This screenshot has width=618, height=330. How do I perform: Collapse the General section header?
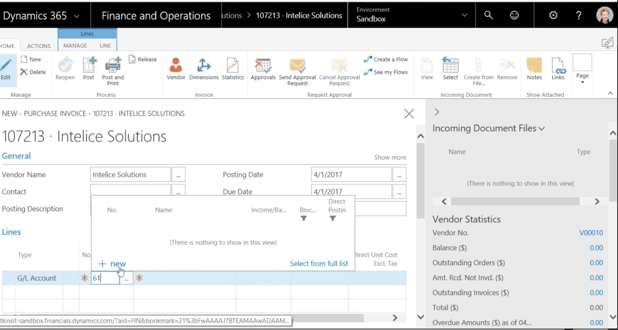tap(16, 156)
